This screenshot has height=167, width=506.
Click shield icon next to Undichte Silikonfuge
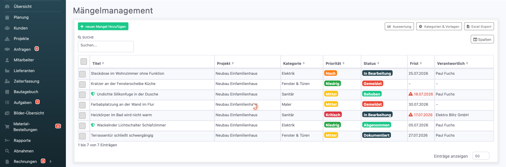[93, 94]
